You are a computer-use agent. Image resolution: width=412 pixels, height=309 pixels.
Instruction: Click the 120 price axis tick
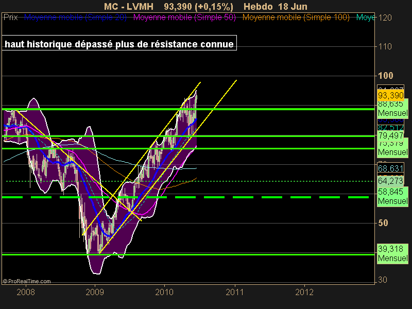tap(385, 18)
